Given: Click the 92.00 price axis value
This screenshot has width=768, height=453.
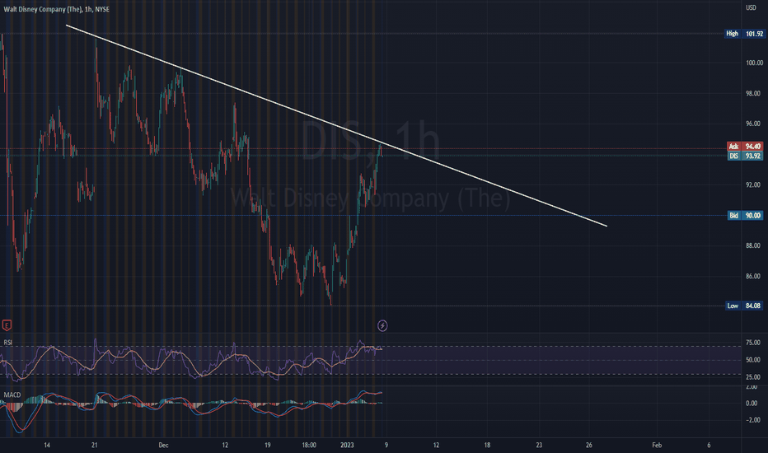Looking at the screenshot, I should click(753, 184).
